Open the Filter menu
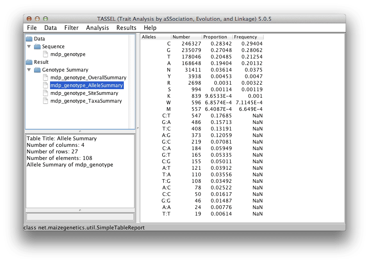369x263 pixels. (71, 28)
